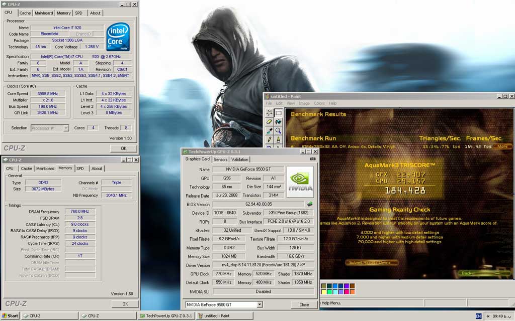Open the Sensors tab in GPU-Z
Screen dimensions: 515x321
(220, 159)
